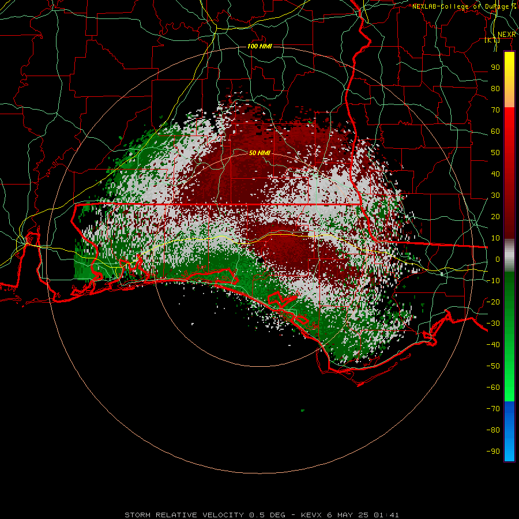Viewport: 519px width, 519px height.
Task: Click the 70 value on velocity scale
Action: tap(495, 110)
